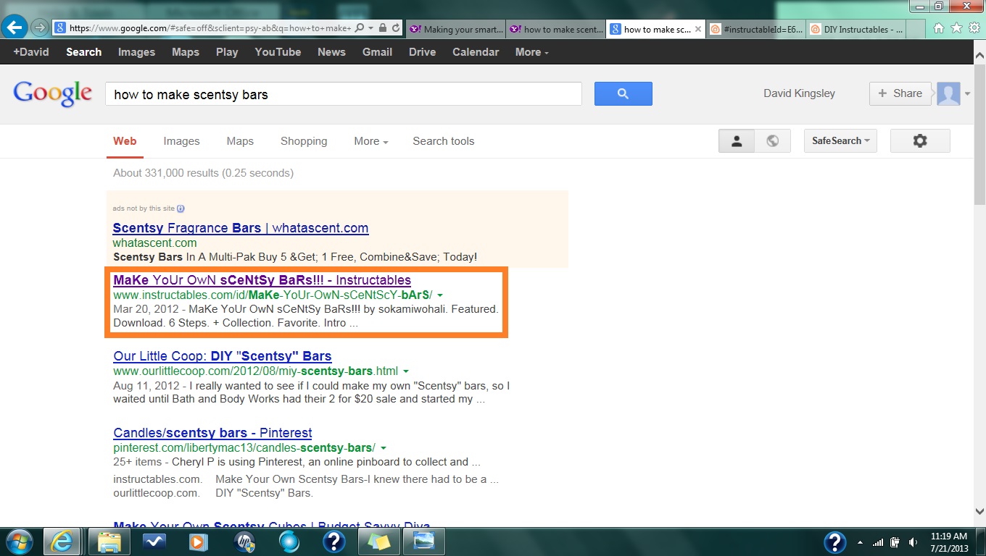Expand the More menu in black bar
Screen dimensions: 986x556
click(531, 52)
